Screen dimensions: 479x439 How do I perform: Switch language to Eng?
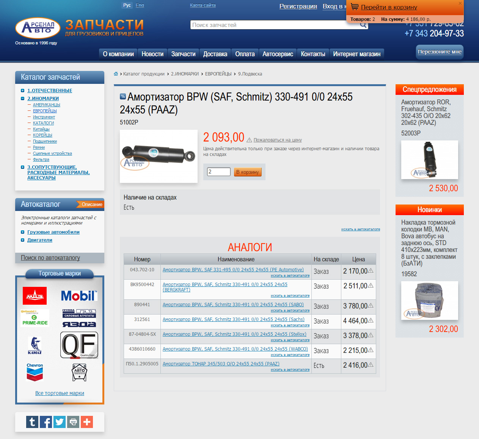[140, 5]
